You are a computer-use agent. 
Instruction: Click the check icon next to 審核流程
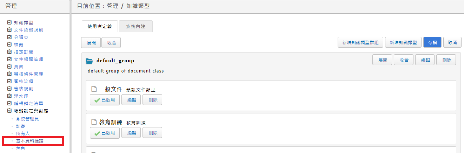click(9, 81)
